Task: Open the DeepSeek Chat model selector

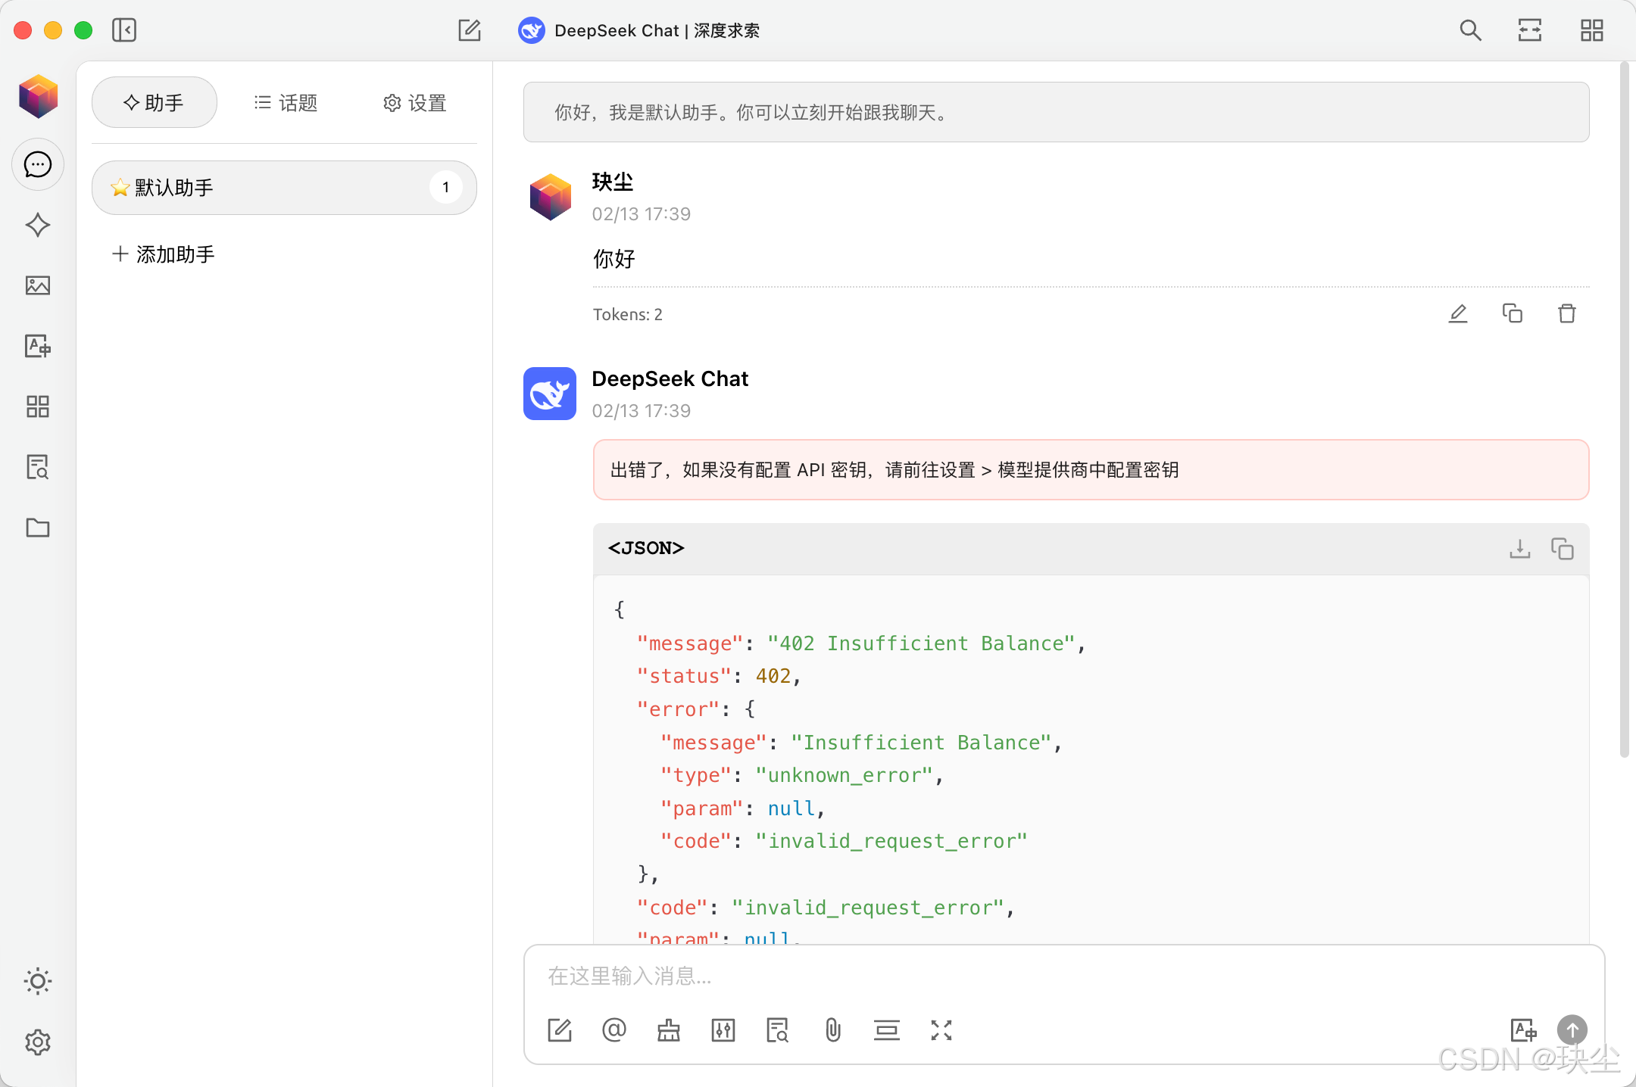Action: click(638, 30)
